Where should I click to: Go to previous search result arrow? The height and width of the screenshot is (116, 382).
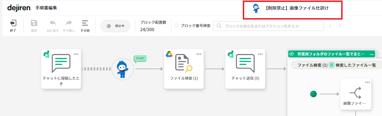(330, 26)
